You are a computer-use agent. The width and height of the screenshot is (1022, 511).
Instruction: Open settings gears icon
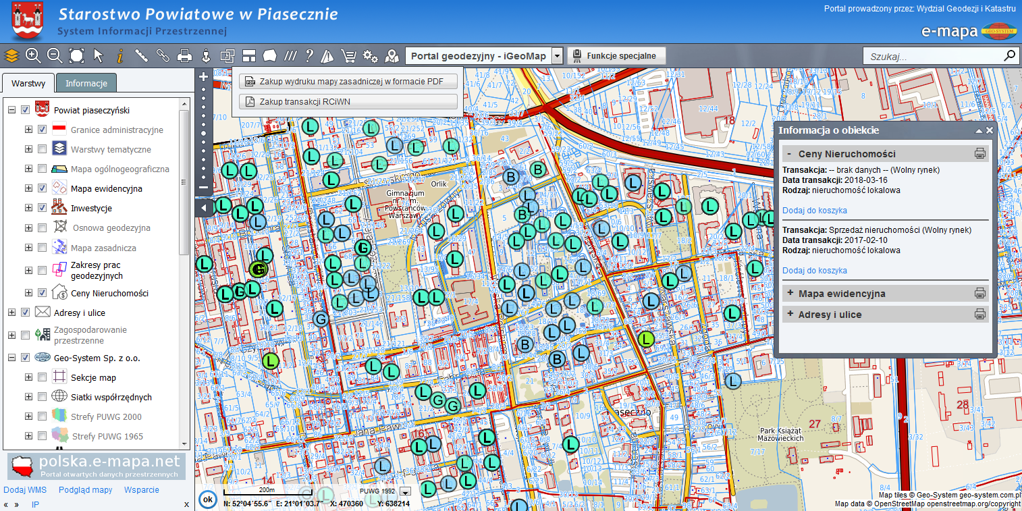pyautogui.click(x=371, y=55)
